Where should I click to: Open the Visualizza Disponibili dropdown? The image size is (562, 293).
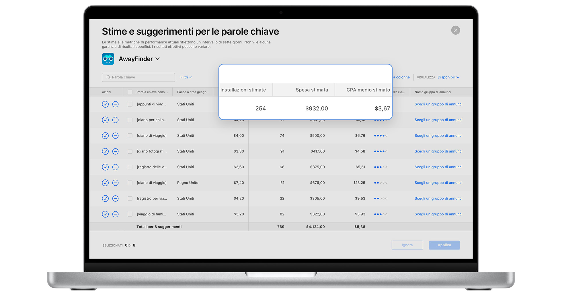(x=448, y=77)
